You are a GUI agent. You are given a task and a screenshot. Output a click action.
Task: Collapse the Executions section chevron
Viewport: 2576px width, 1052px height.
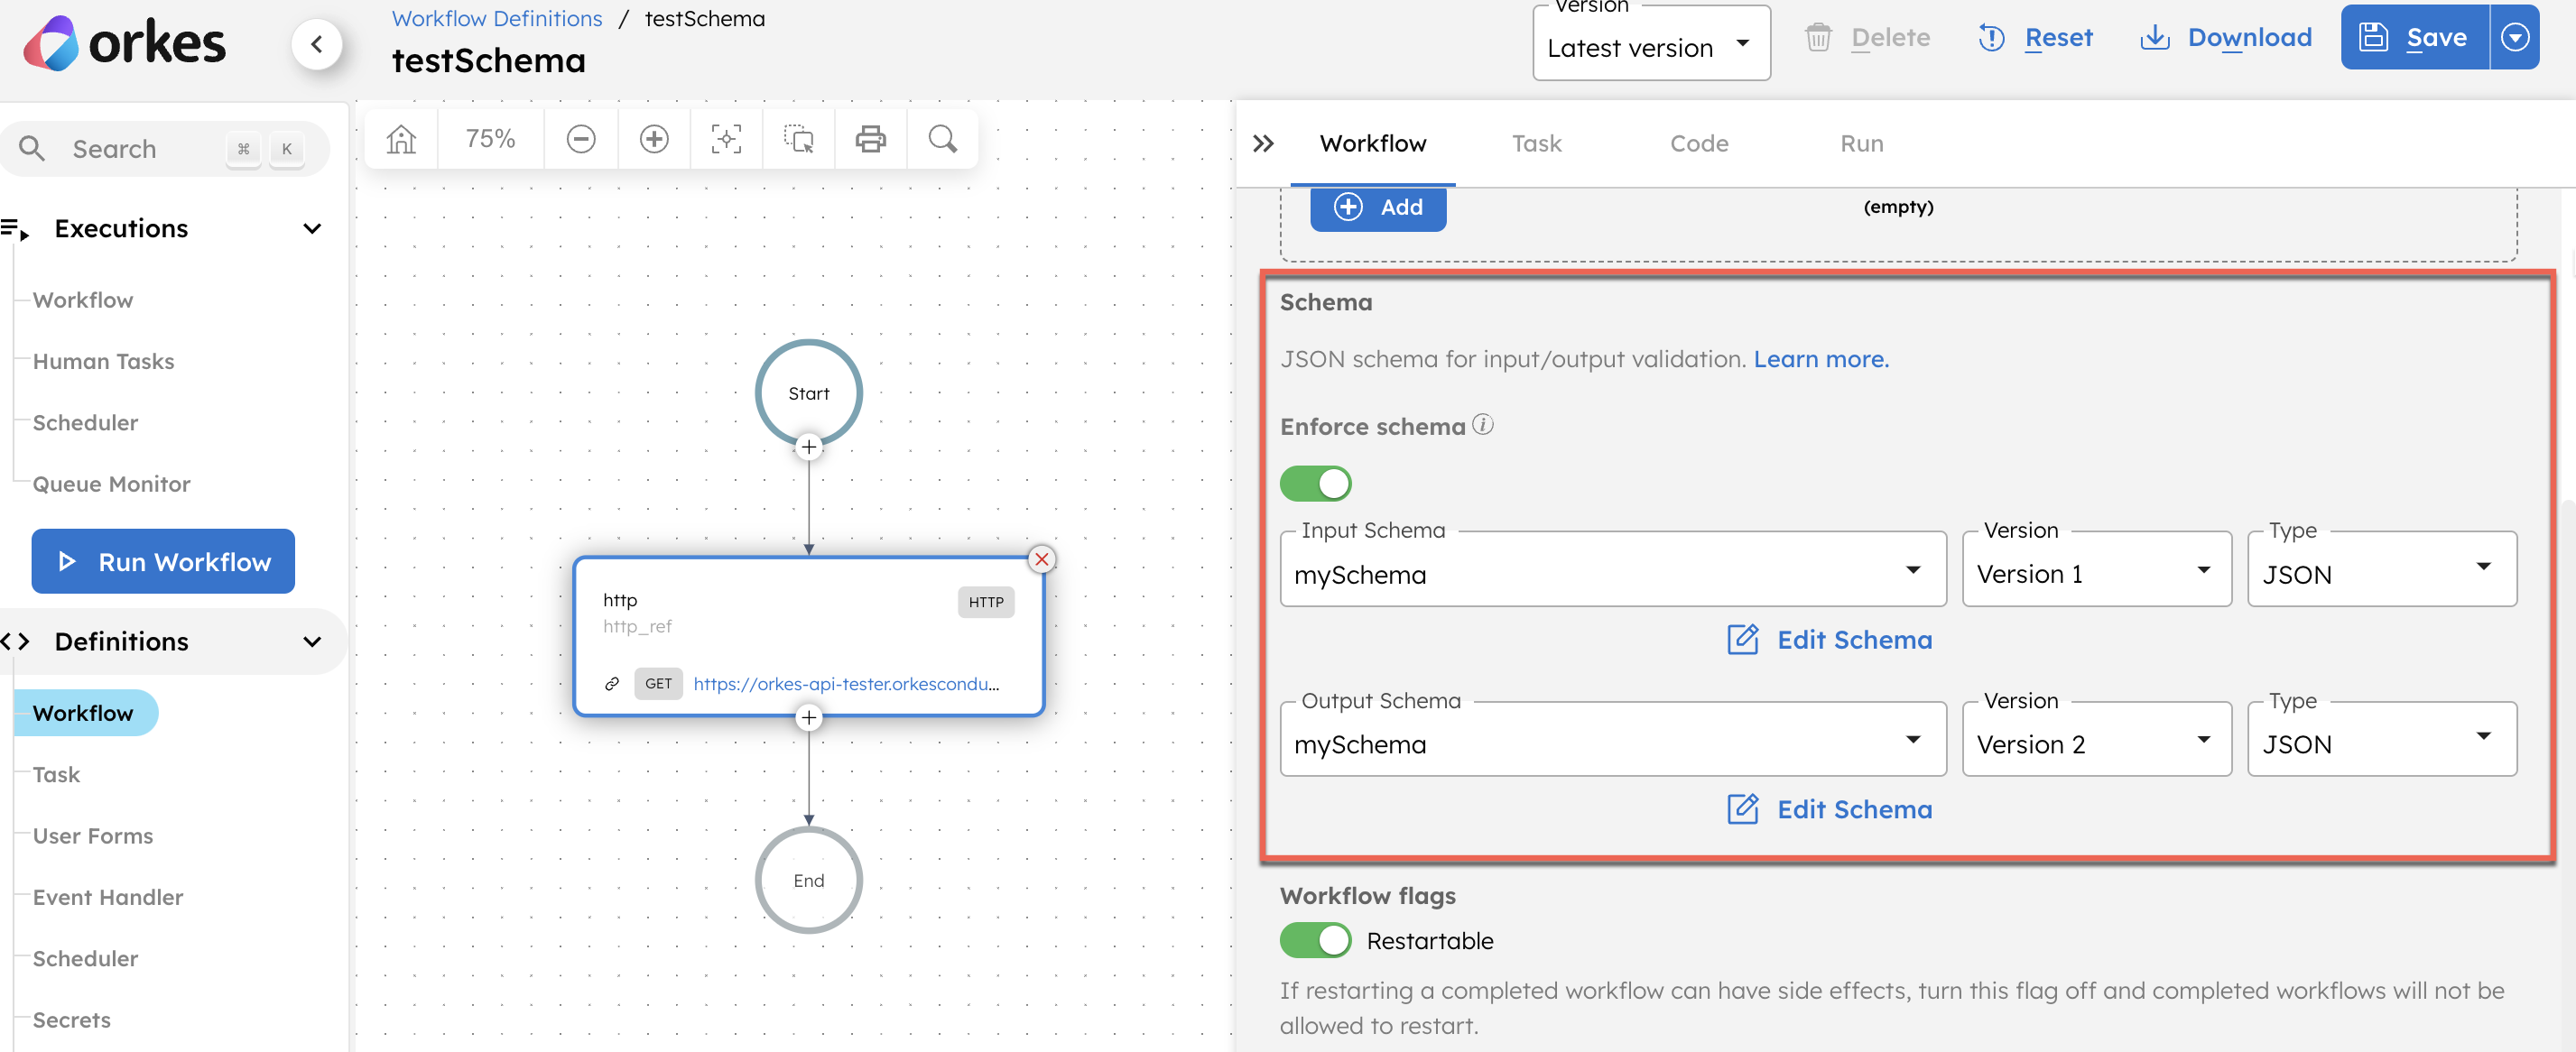click(312, 229)
